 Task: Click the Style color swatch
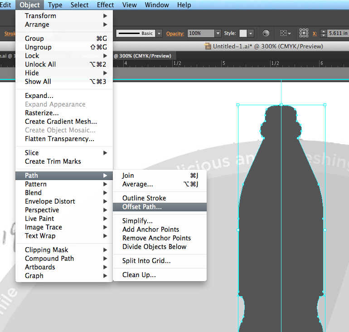pos(243,34)
